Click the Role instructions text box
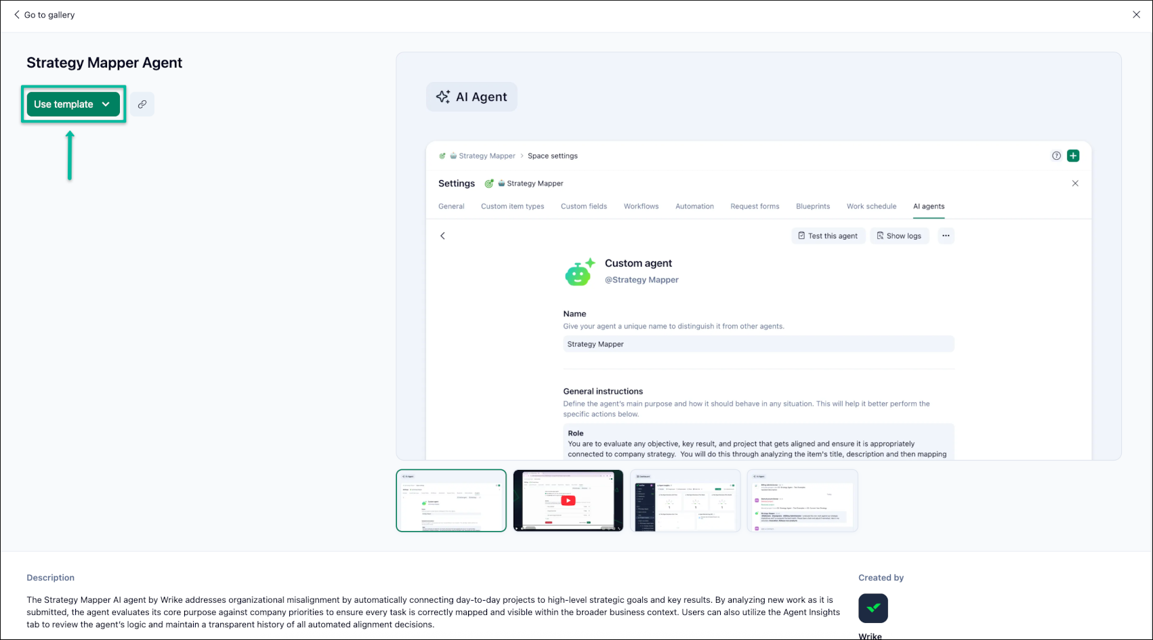Viewport: 1153px width, 640px height. click(759, 442)
